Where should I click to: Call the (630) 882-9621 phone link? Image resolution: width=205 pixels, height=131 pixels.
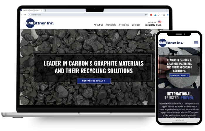pos(153,25)
